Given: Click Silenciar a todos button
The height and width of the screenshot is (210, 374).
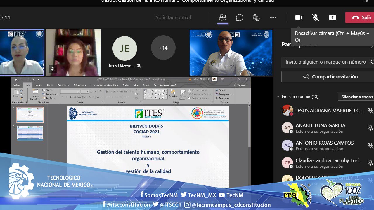Looking at the screenshot, I should pos(357,97).
